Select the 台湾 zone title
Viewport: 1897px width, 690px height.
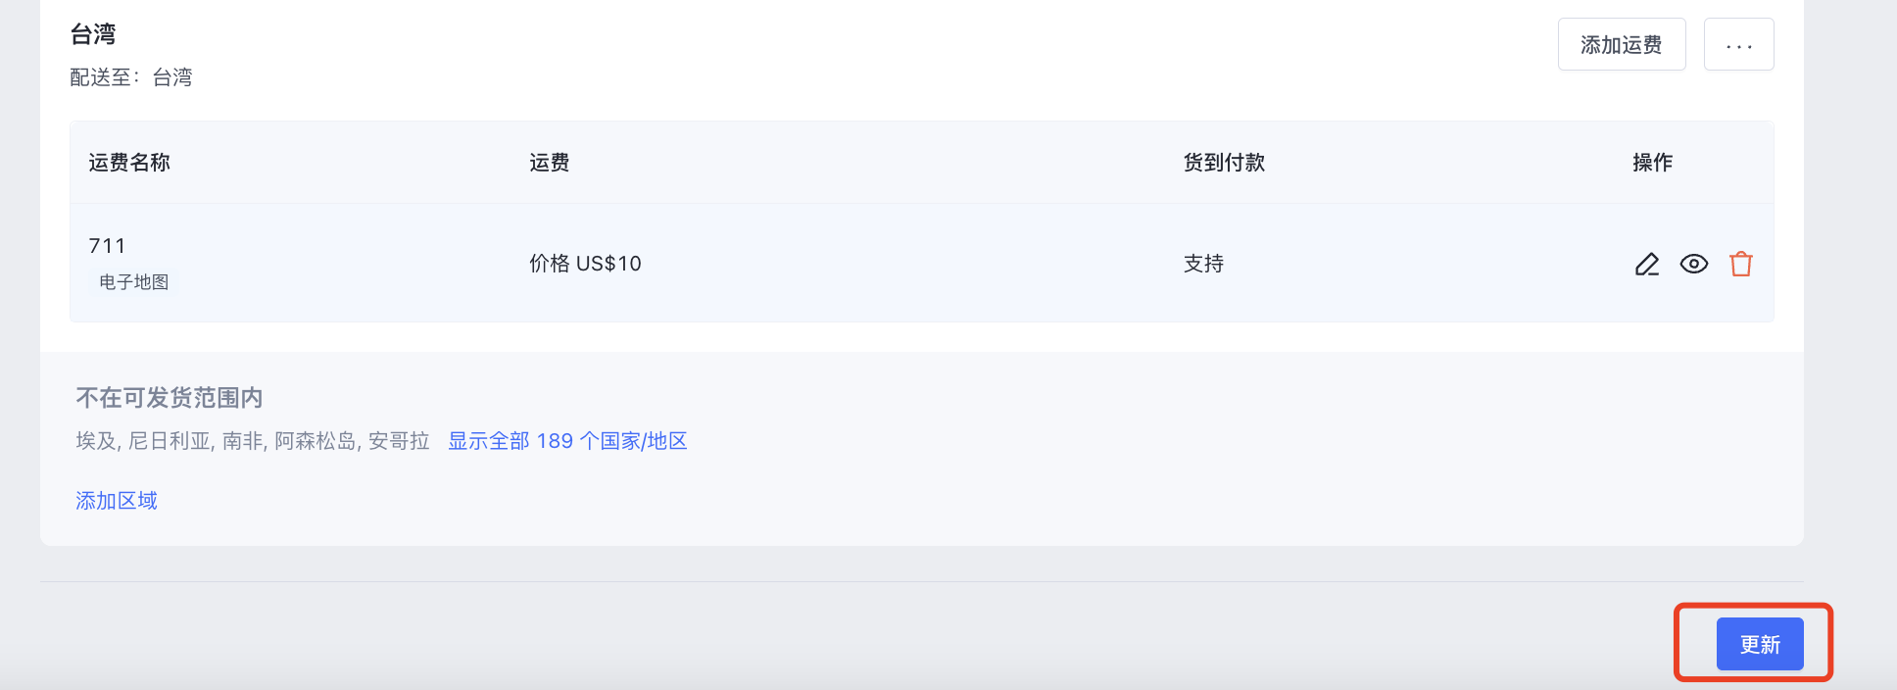(93, 34)
